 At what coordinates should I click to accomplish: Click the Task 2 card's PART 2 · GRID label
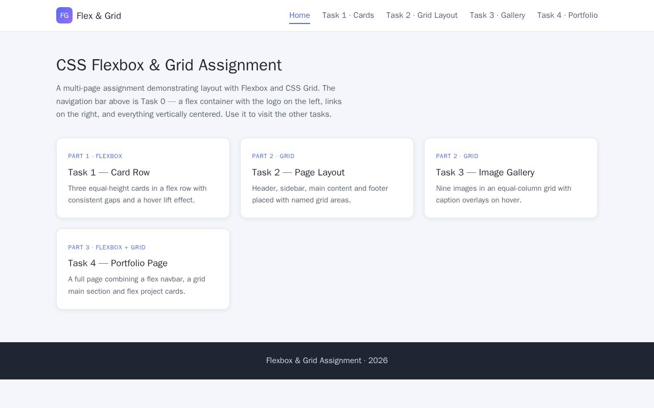coord(273,156)
